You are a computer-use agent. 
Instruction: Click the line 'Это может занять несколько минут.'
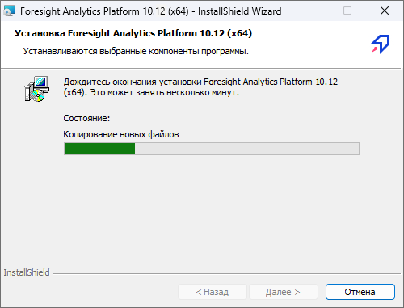[165, 92]
